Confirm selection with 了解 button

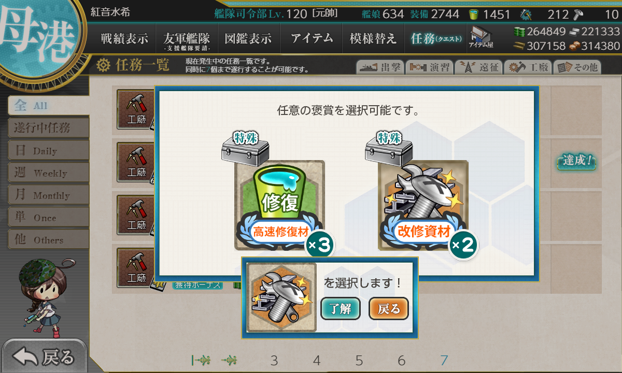click(x=340, y=309)
